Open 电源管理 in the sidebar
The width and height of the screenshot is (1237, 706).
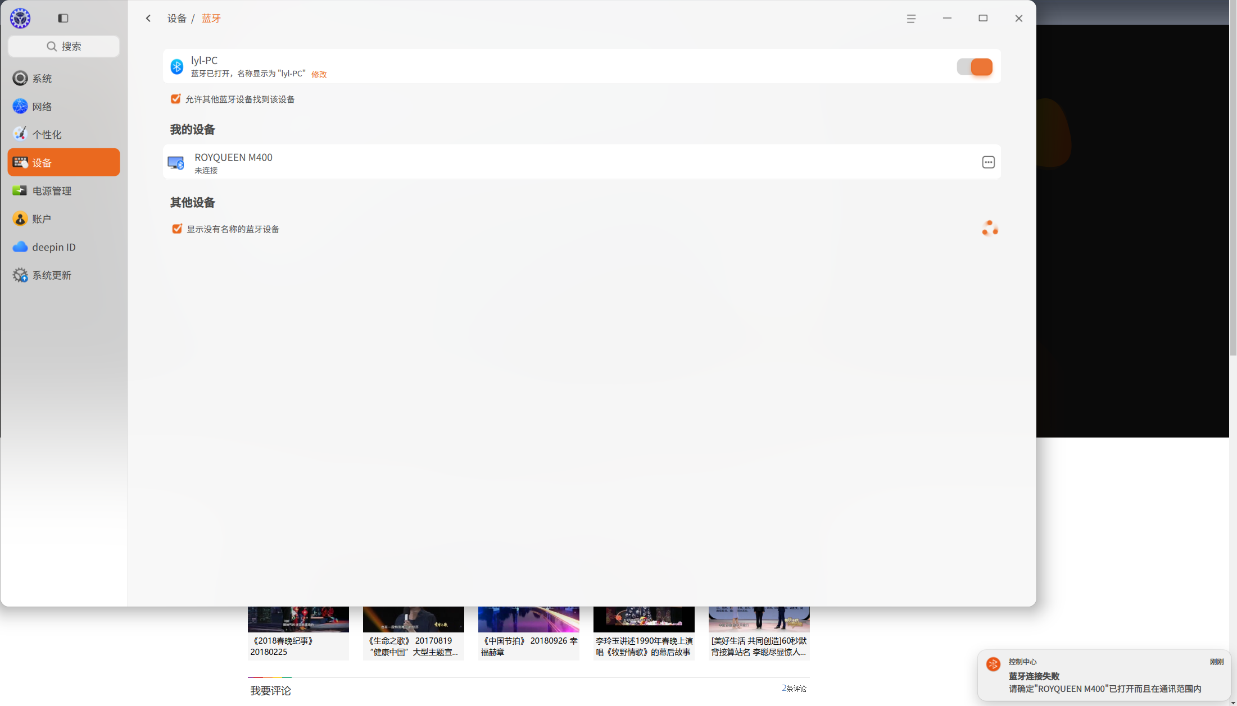64,190
